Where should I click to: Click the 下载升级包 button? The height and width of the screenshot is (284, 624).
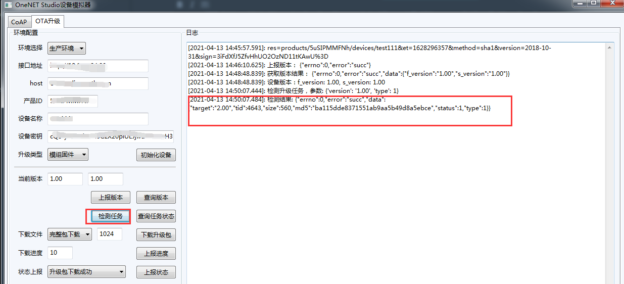click(x=156, y=234)
